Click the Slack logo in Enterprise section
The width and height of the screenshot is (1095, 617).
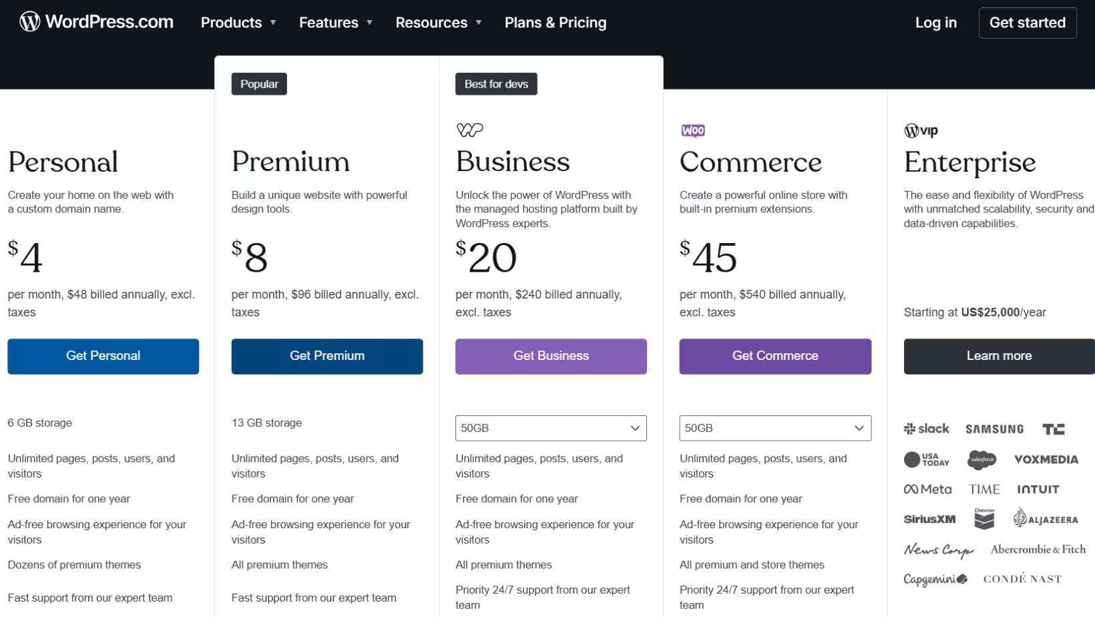click(927, 428)
